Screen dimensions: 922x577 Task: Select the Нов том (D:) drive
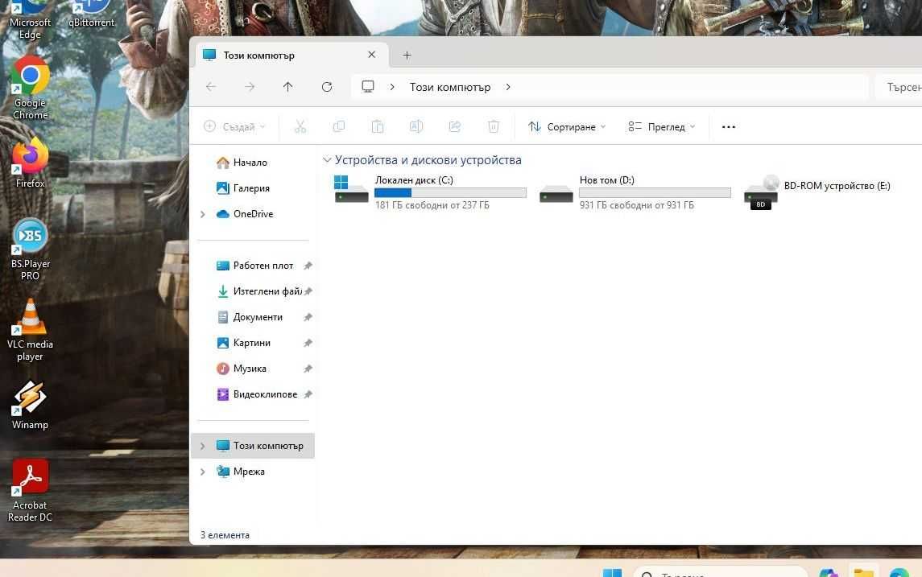click(x=635, y=192)
